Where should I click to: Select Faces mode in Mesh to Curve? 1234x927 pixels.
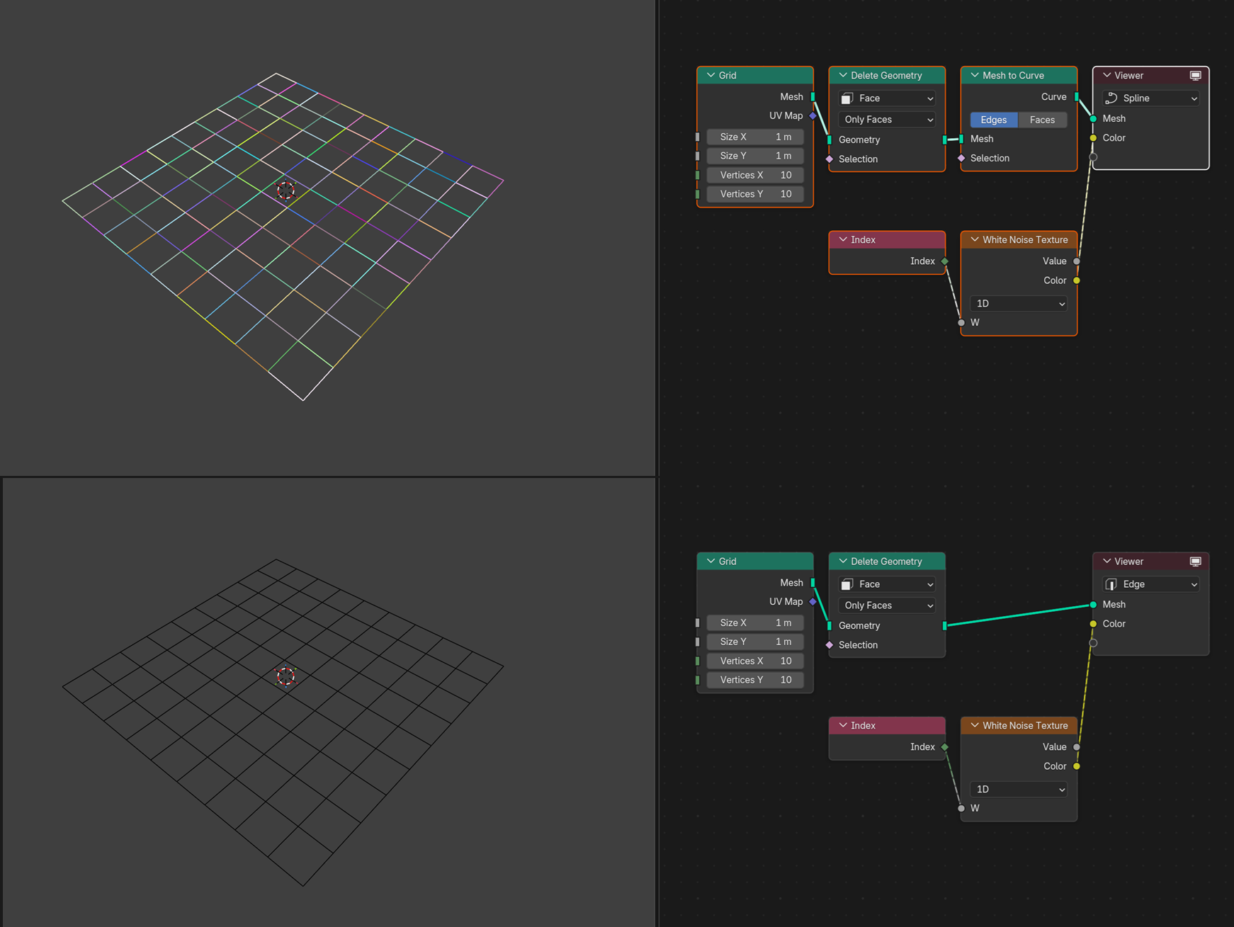pos(1043,120)
